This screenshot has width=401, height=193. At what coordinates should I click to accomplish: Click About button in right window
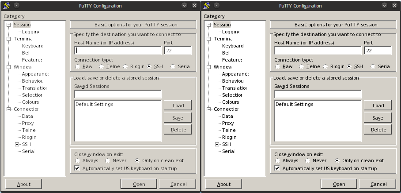(223, 184)
